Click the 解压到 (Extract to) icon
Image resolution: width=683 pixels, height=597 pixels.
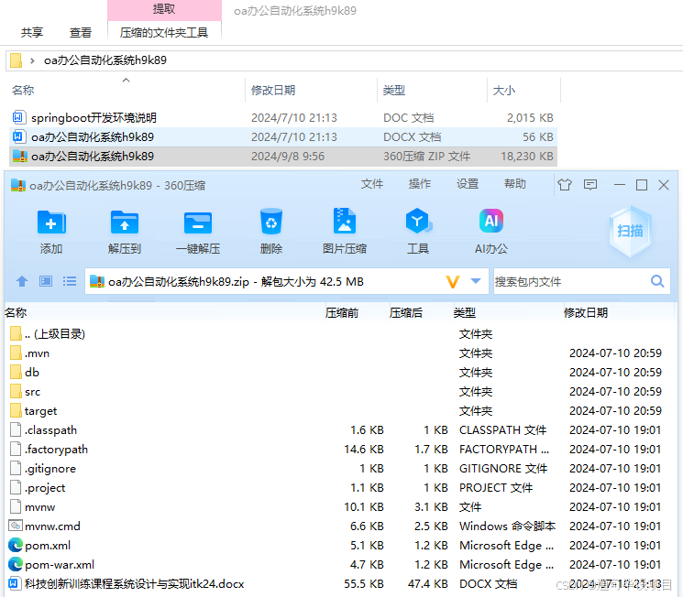tap(125, 223)
